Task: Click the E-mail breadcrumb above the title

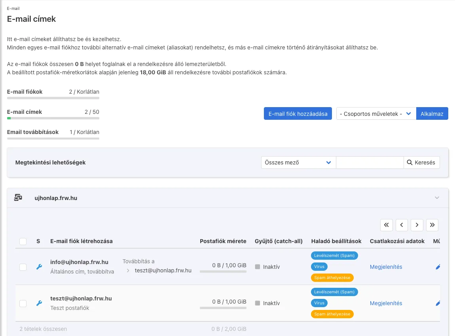Action: (13, 8)
